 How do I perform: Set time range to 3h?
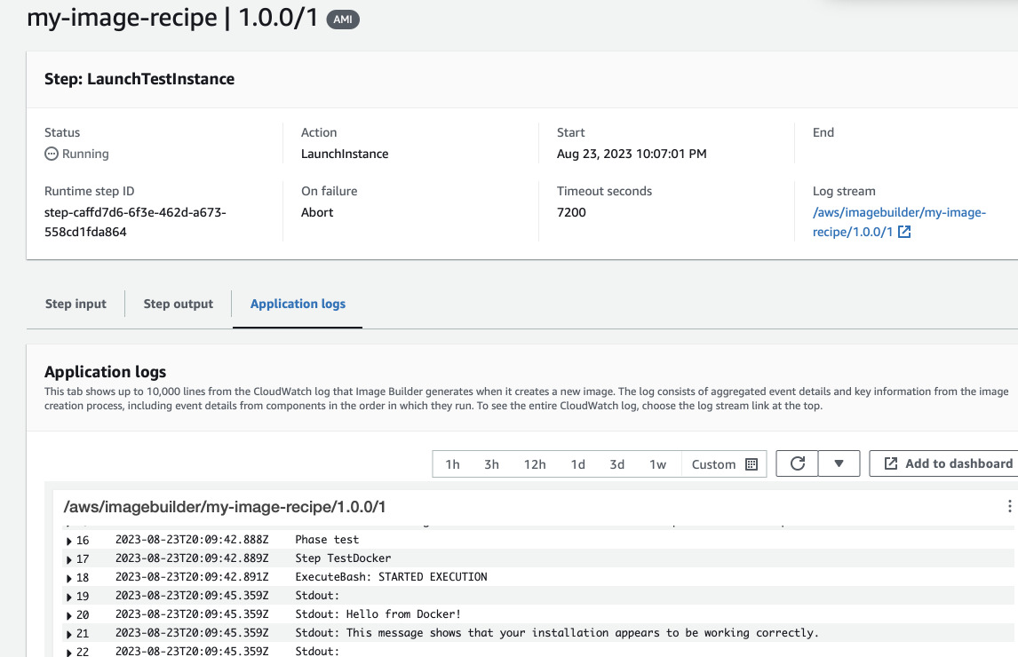[491, 464]
